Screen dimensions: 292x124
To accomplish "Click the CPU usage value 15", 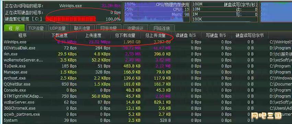I will (187, 9).
